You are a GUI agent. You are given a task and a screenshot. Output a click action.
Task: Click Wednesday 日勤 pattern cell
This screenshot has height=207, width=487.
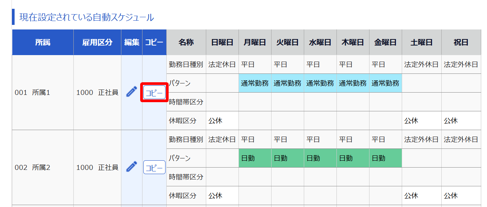coord(320,158)
